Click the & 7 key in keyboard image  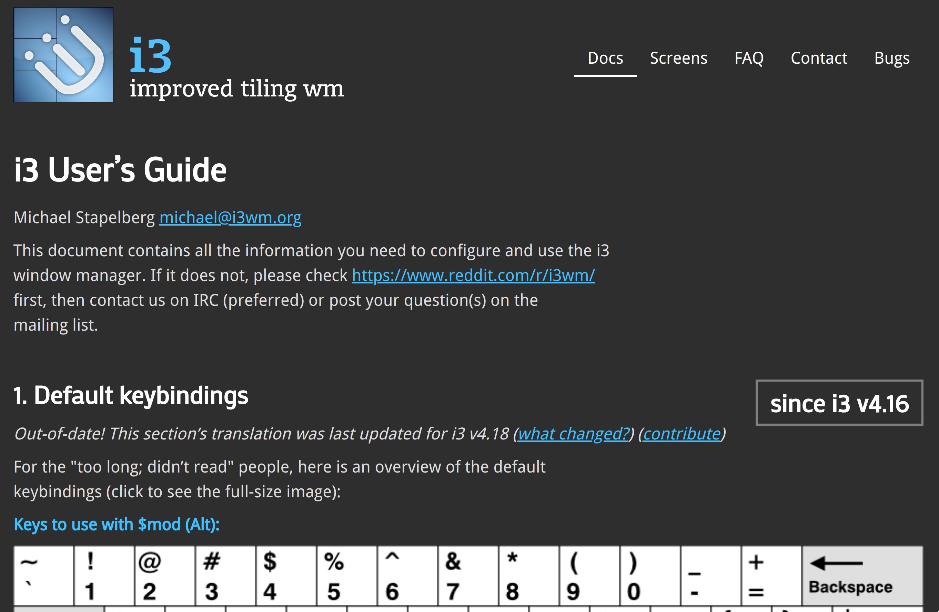tap(468, 576)
